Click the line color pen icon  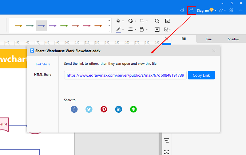[118, 29]
